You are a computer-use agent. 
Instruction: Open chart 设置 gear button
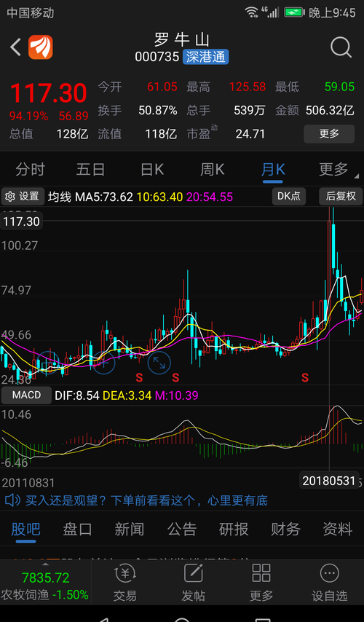point(23,197)
